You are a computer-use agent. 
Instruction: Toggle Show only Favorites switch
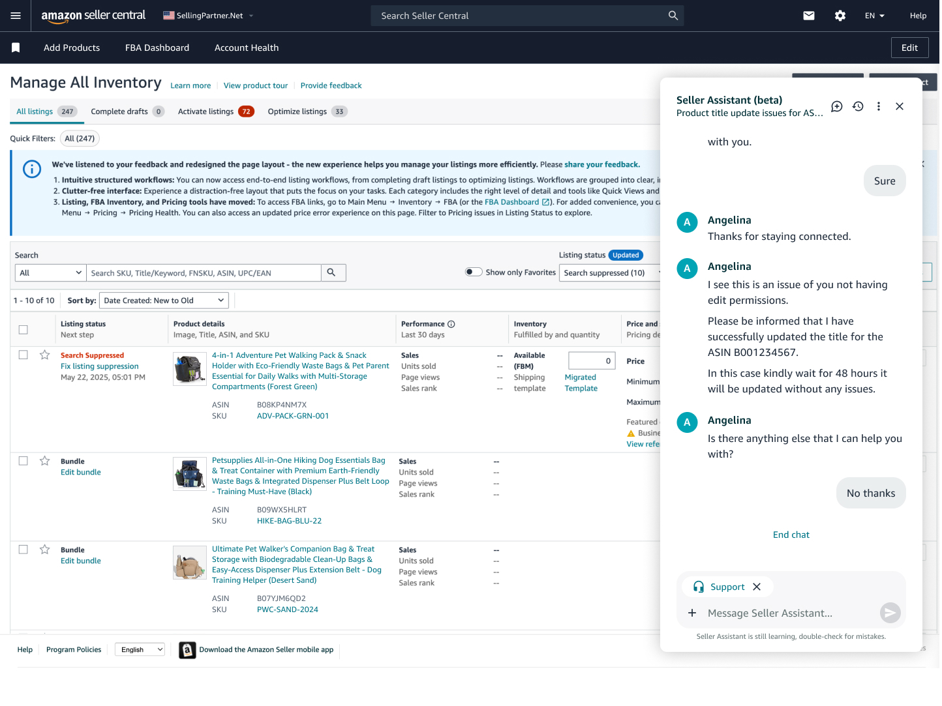(x=474, y=272)
